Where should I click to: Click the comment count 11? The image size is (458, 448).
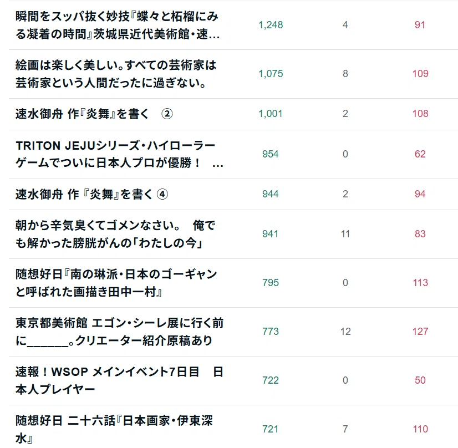pyautogui.click(x=345, y=234)
